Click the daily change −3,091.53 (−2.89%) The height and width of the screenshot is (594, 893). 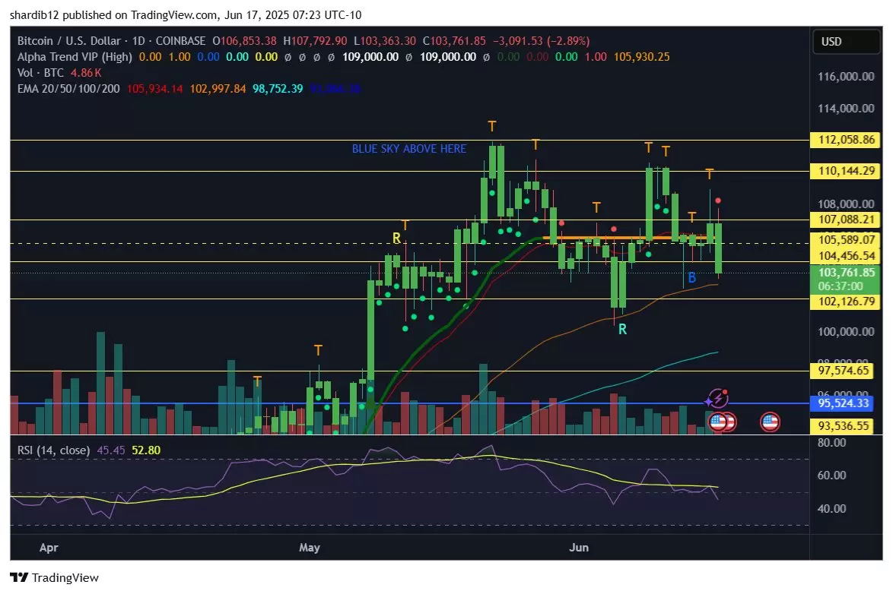[x=541, y=41]
